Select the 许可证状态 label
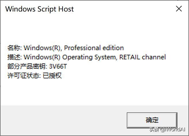The height and width of the screenshot is (136, 189). tap(23, 75)
